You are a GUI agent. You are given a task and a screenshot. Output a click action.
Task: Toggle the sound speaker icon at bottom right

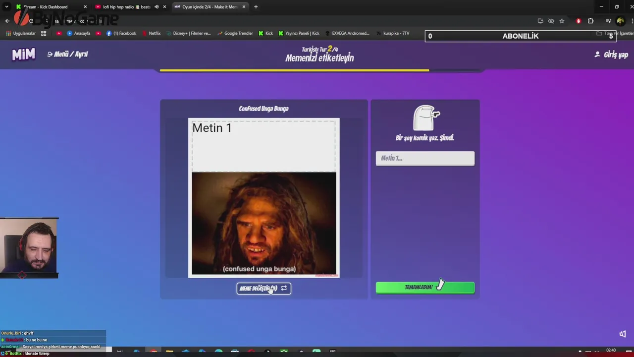[x=623, y=334]
